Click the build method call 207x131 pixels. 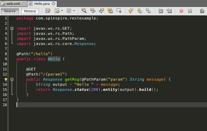point(145,89)
